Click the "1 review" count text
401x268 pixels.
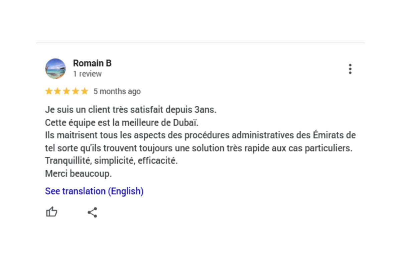87,74
